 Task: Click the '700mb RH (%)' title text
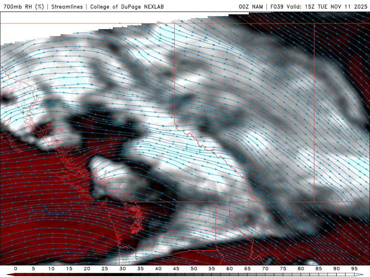coord(24,6)
